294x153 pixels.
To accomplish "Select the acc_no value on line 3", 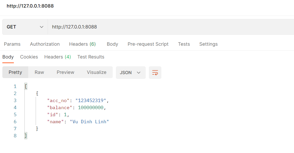I will point(91,100).
